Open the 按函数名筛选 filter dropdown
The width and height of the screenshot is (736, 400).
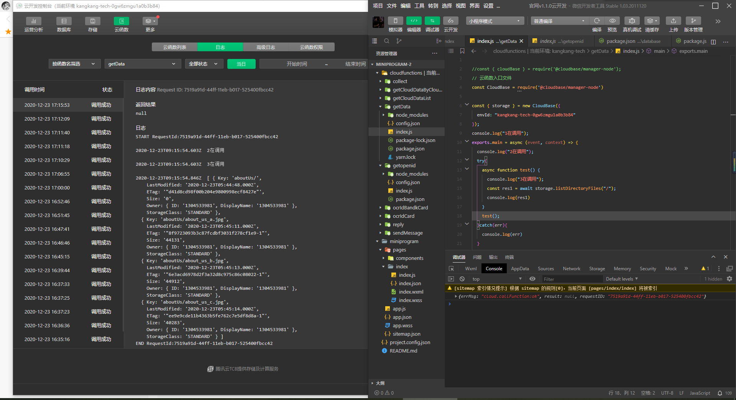coord(74,64)
